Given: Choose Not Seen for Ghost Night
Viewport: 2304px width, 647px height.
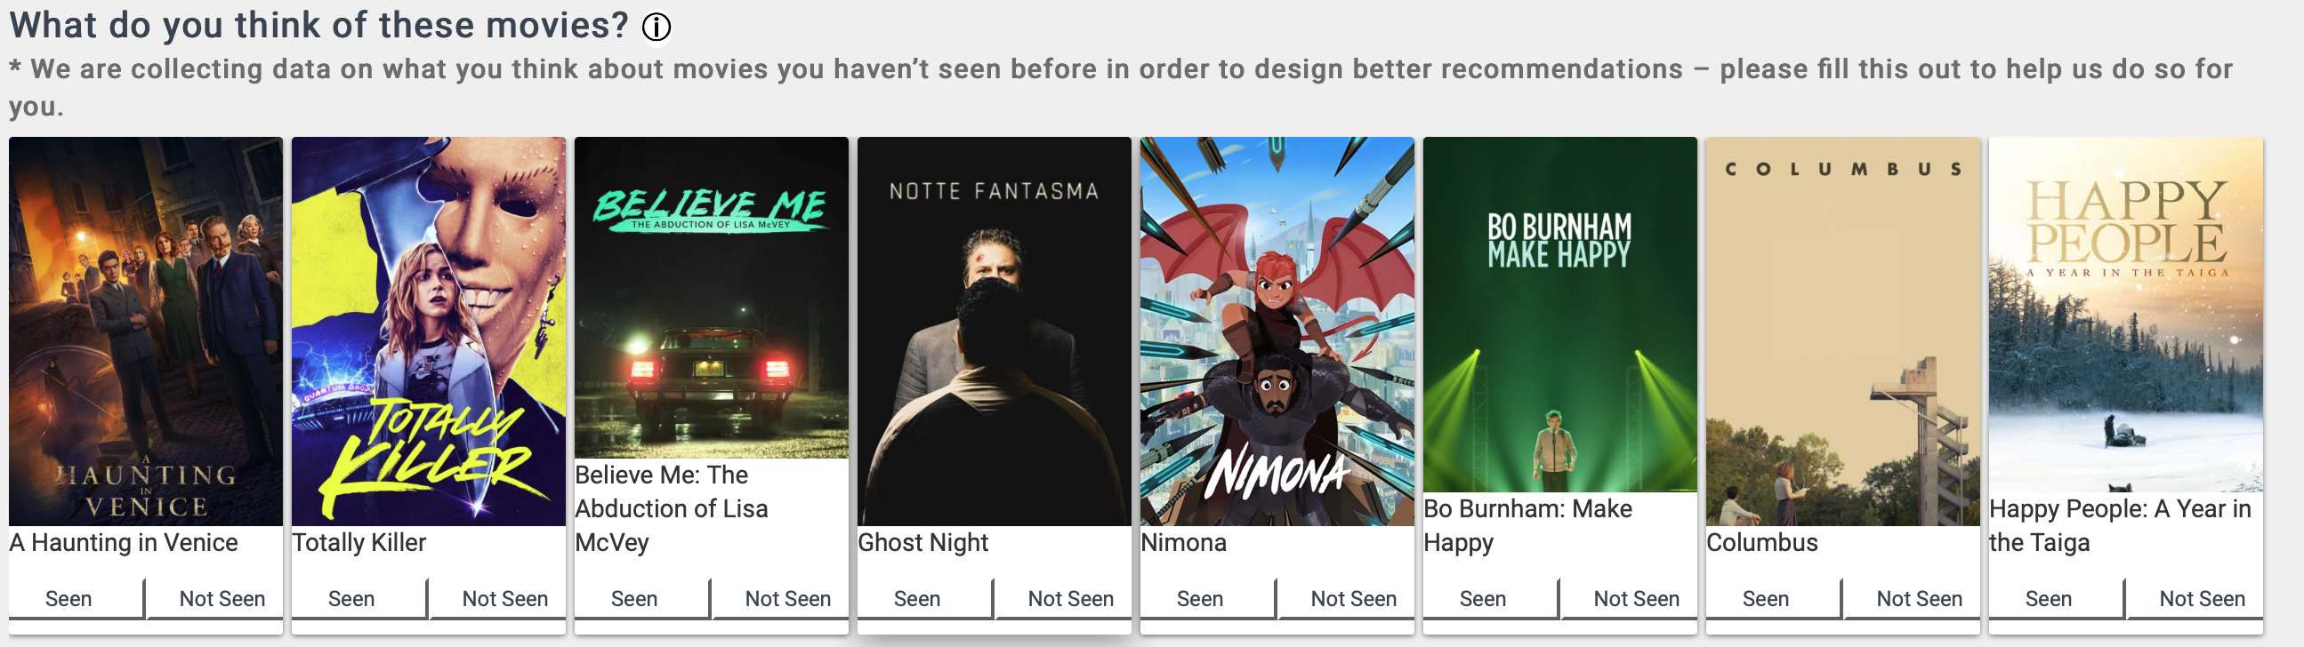Looking at the screenshot, I should tap(1071, 599).
